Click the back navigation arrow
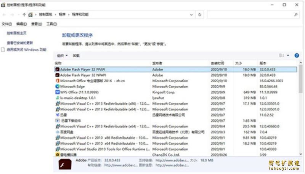The width and height of the screenshot is (305, 174). pos(4,14)
